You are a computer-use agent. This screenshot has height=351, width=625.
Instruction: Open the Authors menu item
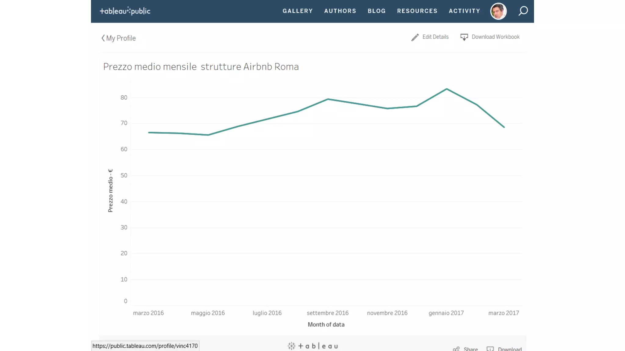click(340, 11)
